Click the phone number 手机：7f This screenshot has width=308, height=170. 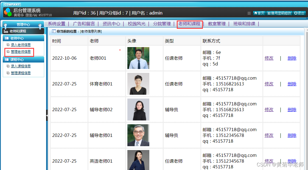[211, 58]
